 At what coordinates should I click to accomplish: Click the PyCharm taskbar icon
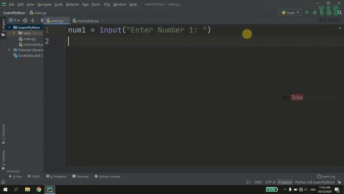tap(50, 189)
